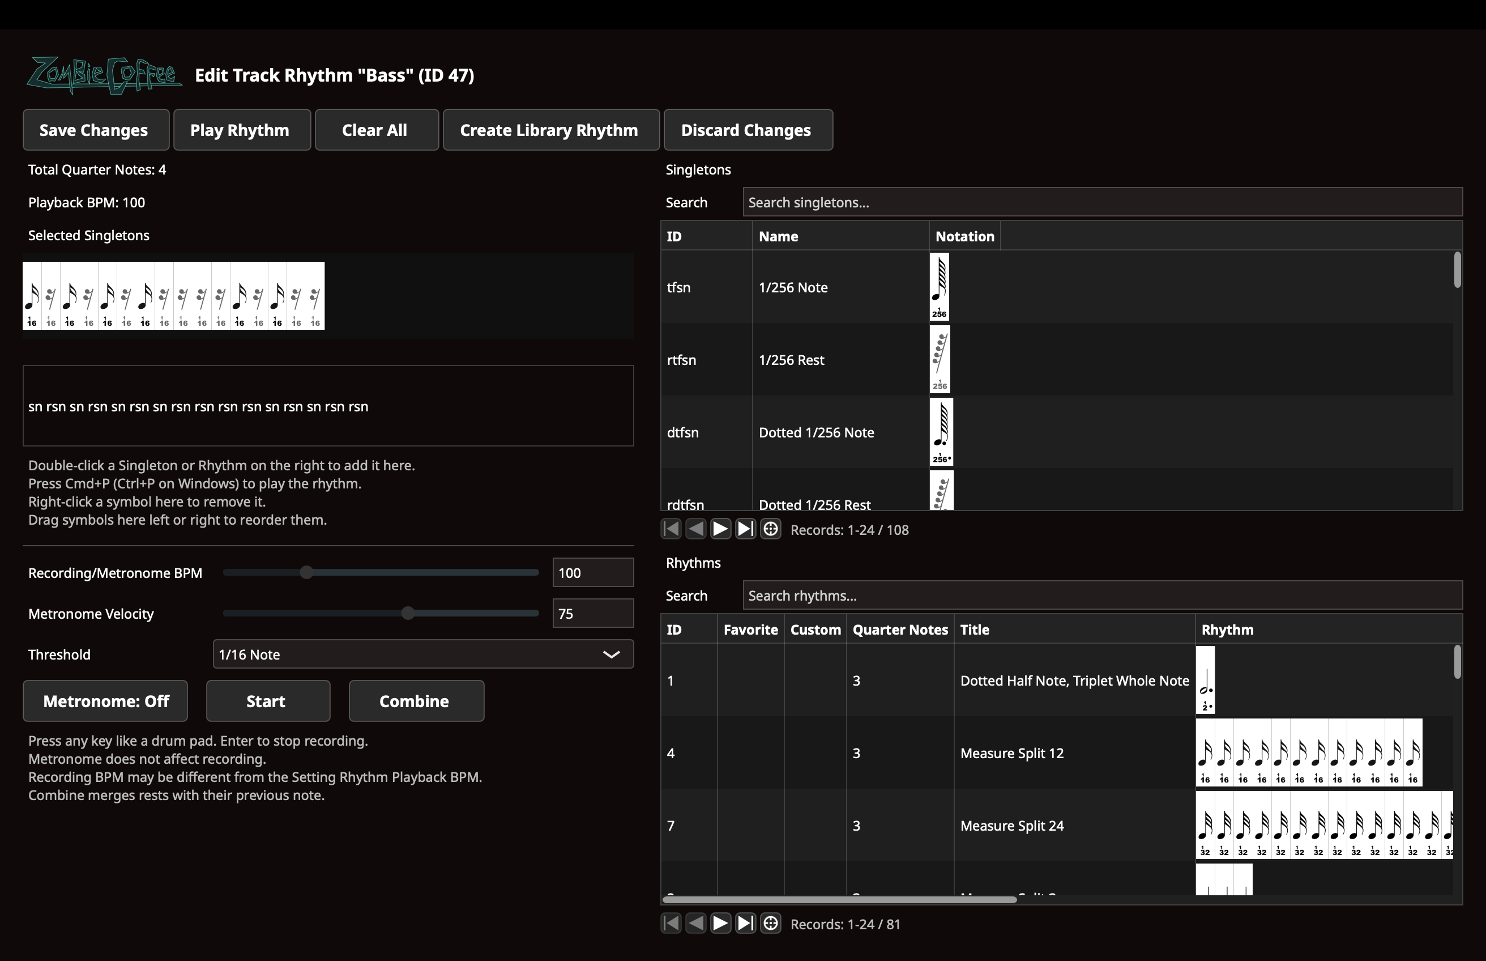Image resolution: width=1486 pixels, height=961 pixels.
Task: Go to first page of Singletons records
Action: tap(671, 529)
